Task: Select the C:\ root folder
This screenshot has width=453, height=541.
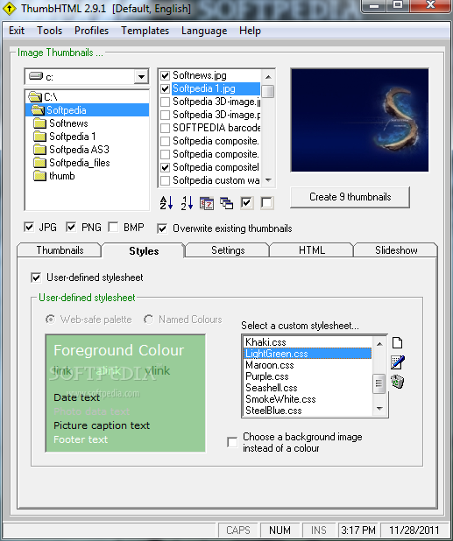Action: point(51,97)
